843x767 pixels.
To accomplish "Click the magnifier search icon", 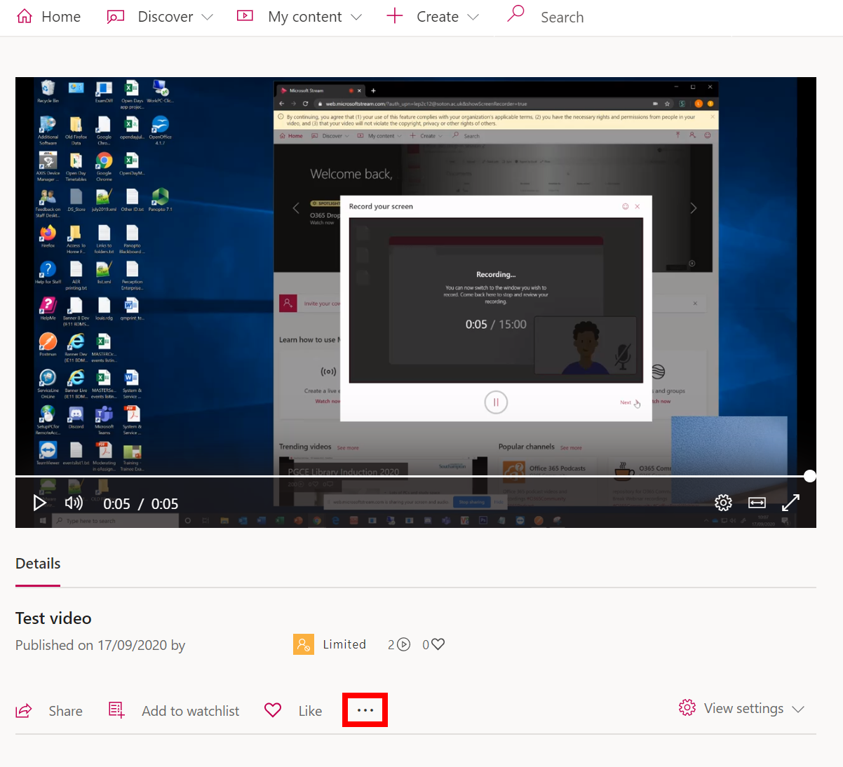I will pos(515,14).
